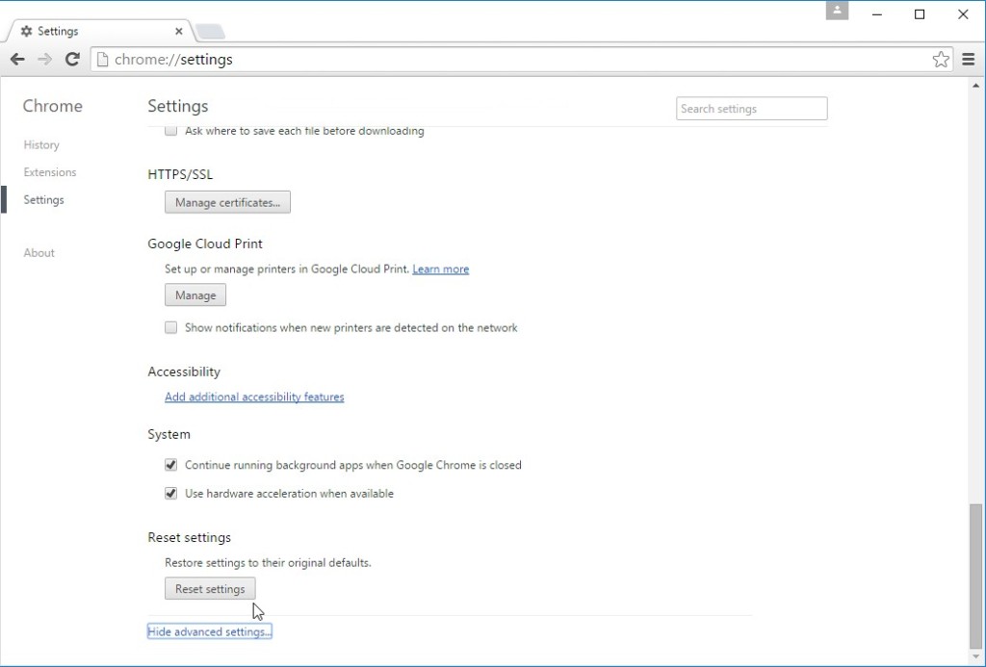Uncheck Continue running background apps

[x=170, y=465]
